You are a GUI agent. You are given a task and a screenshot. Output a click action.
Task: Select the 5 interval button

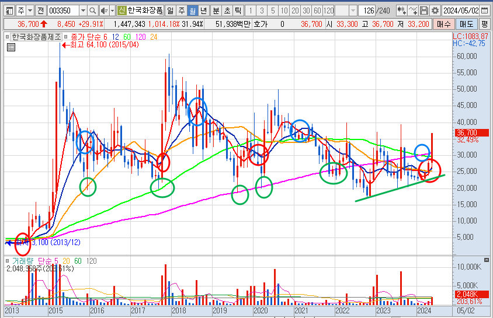(x=273, y=11)
